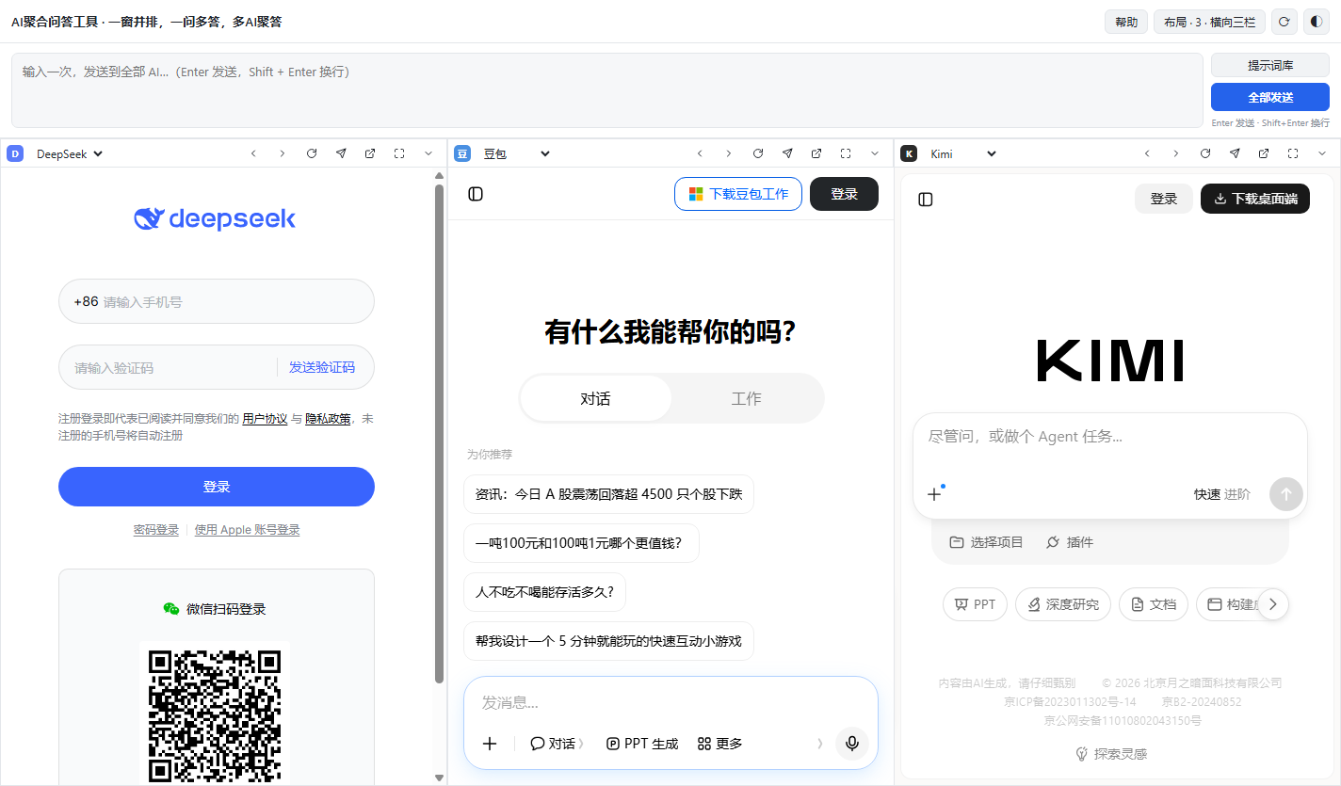Click the blue 全部发送 button
Image resolution: width=1341 pixels, height=786 pixels.
[x=1270, y=97]
